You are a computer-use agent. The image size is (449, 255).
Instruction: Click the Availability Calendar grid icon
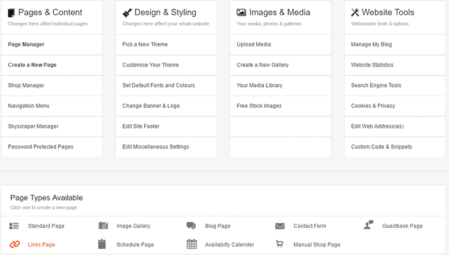[191, 245]
